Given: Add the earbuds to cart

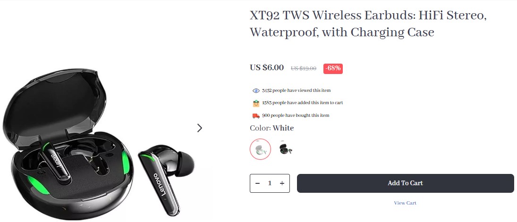Looking at the screenshot, I should click(405, 183).
